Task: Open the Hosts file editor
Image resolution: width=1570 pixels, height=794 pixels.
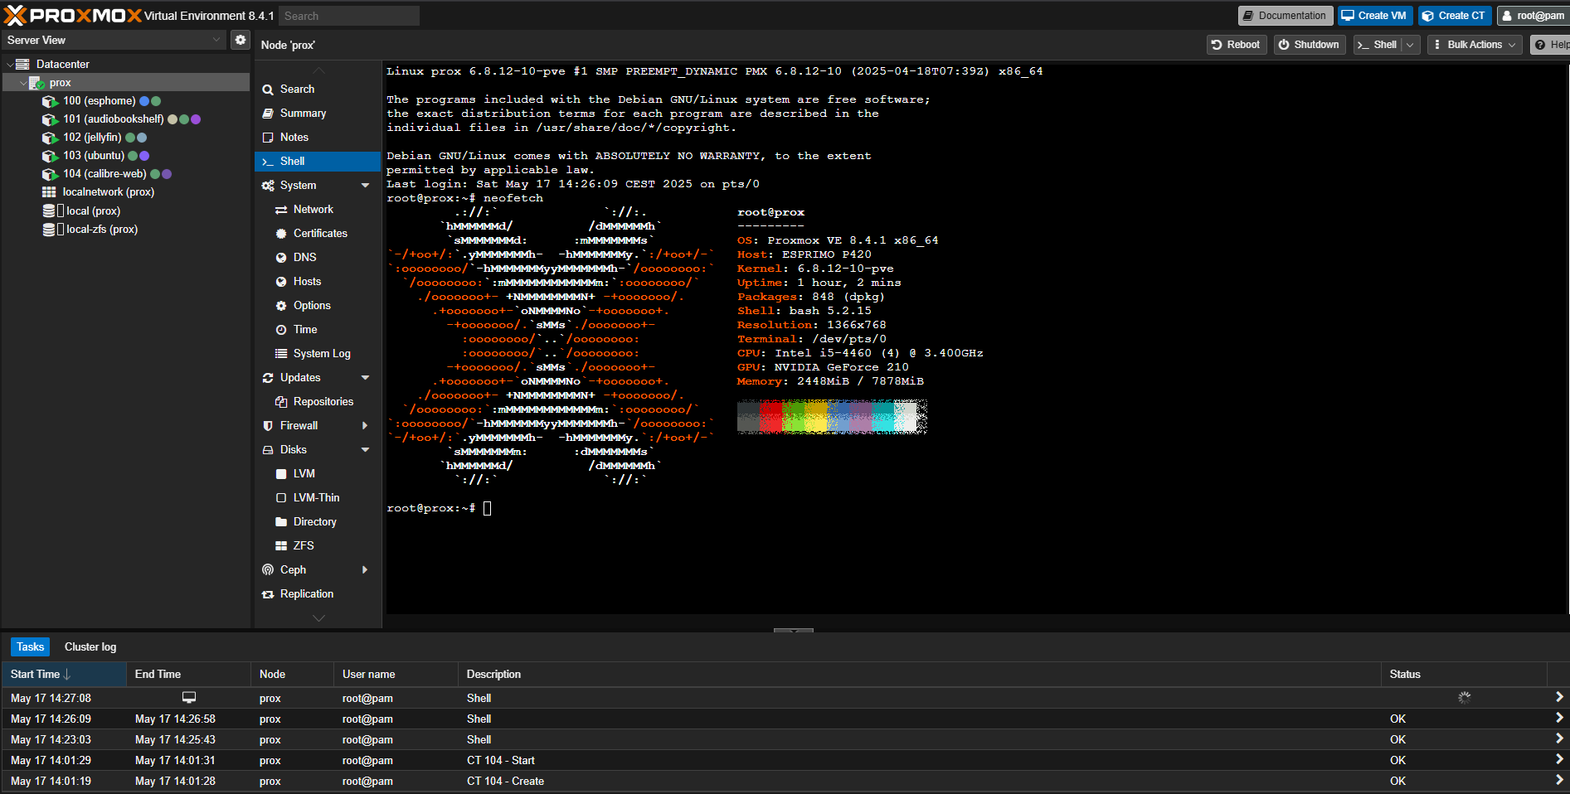Action: tap(307, 282)
